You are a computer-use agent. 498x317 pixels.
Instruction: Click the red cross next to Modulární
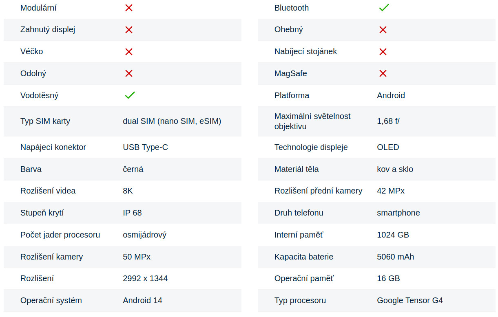(129, 8)
